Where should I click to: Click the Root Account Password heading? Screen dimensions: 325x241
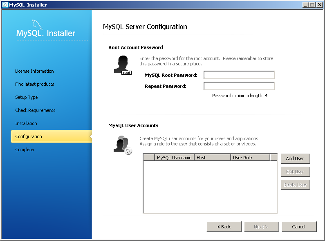136,47
